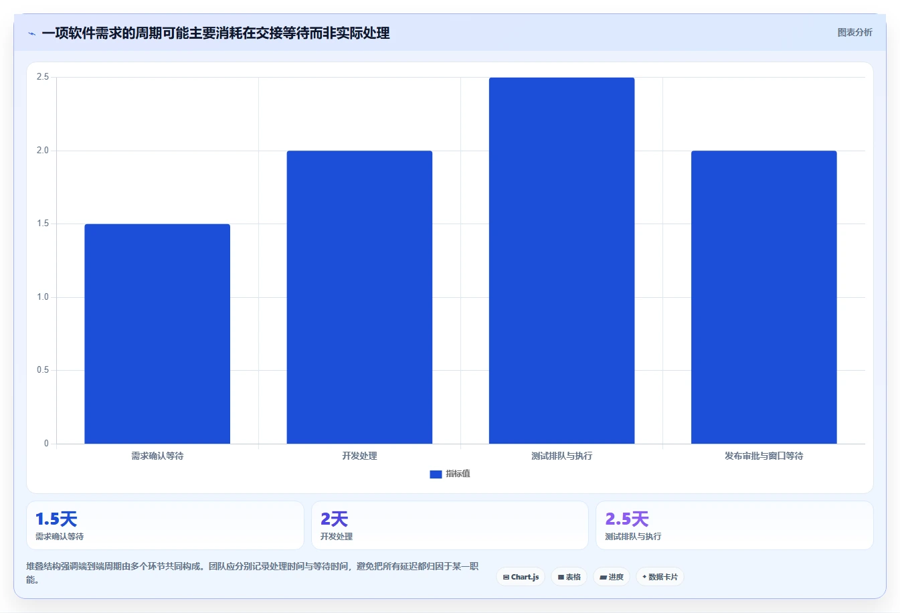Click the 1.0 y-axis tick label

43,297
